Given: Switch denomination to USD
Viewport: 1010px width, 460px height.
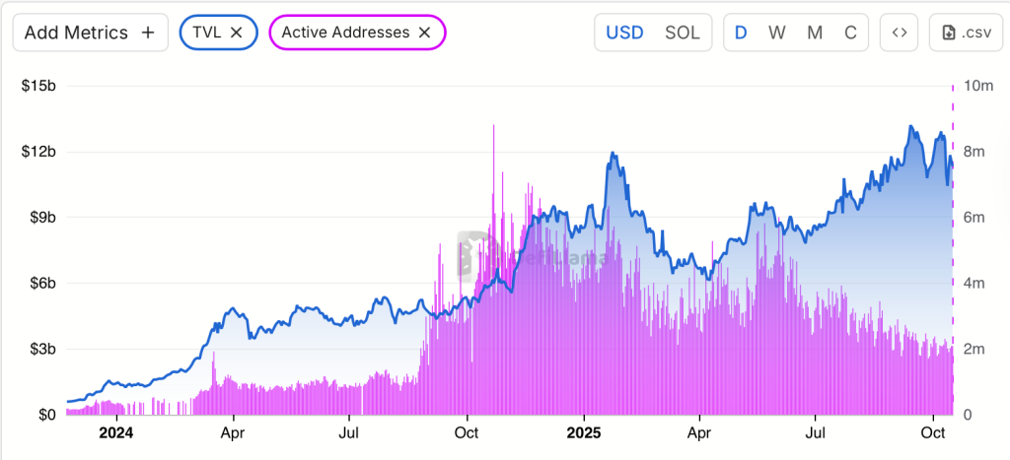Looking at the screenshot, I should 624,33.
